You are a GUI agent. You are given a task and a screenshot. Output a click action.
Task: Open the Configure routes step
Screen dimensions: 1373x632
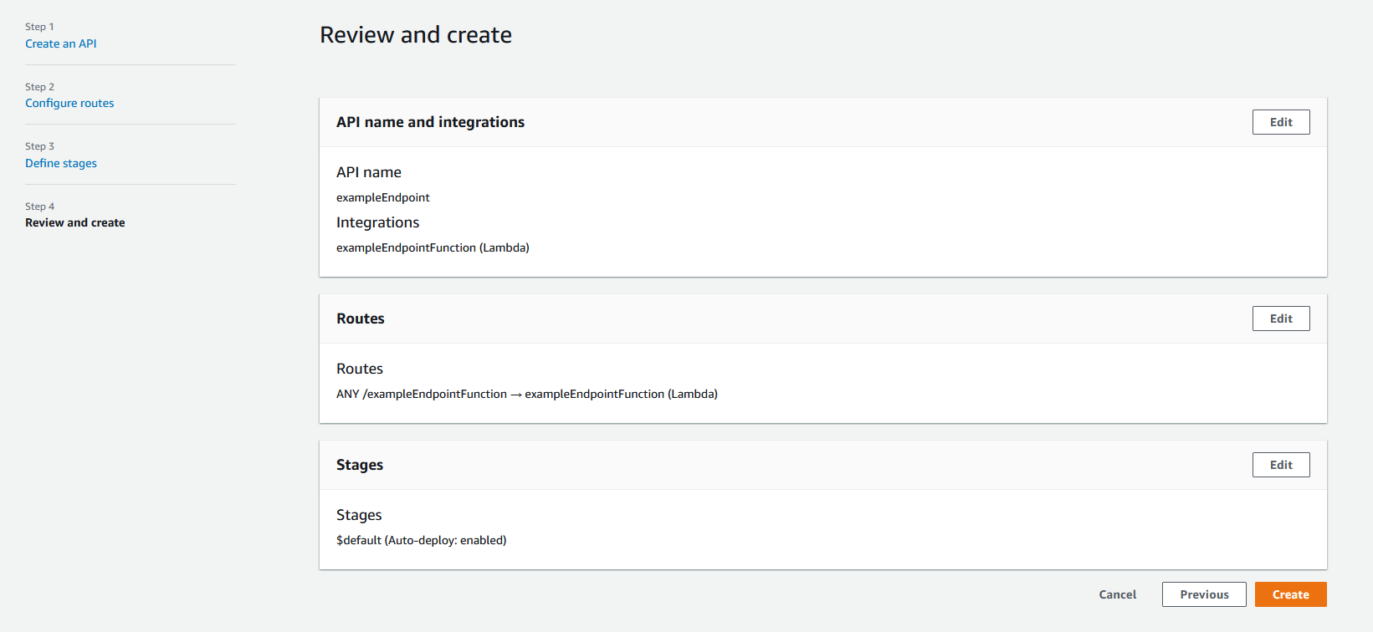[69, 103]
